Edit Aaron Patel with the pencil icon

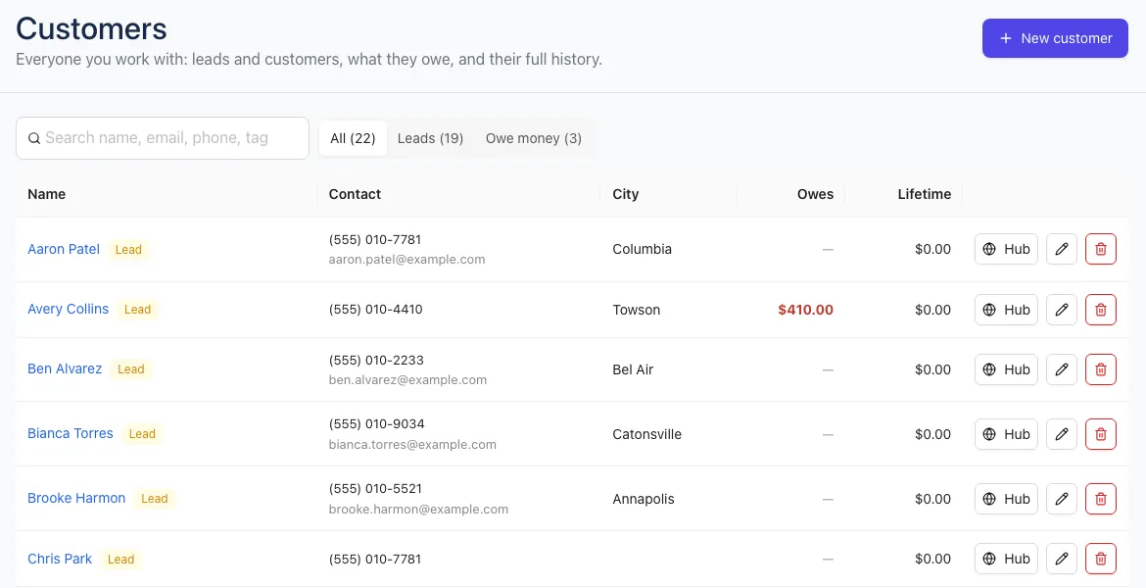1061,249
